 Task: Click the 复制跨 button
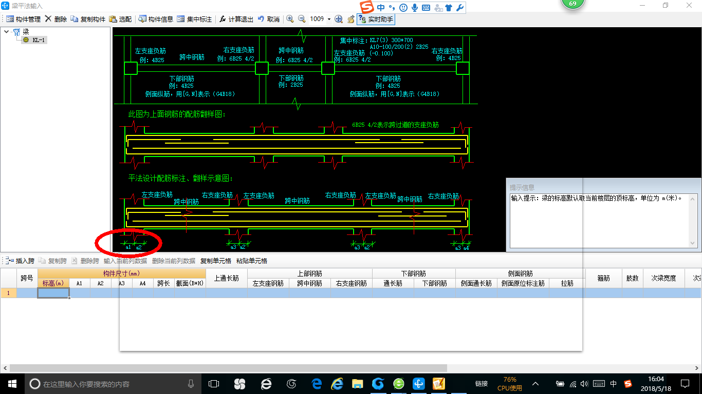[x=52, y=261]
